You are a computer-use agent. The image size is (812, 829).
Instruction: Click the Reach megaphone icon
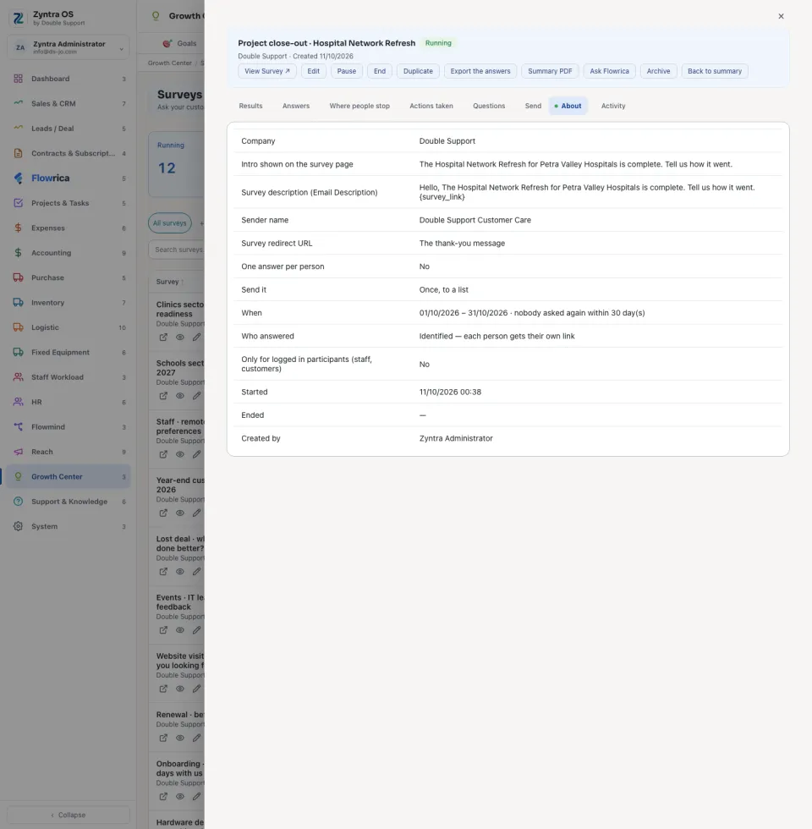point(18,452)
